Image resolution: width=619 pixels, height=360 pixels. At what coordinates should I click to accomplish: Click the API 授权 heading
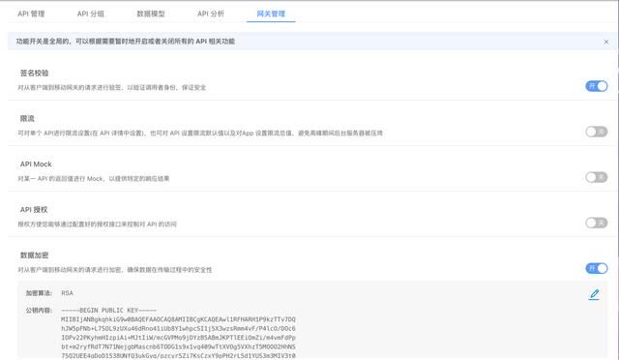click(x=34, y=210)
